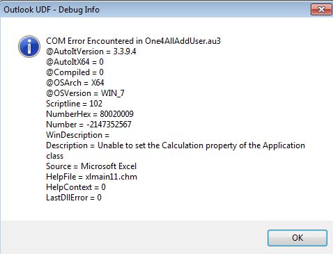The width and height of the screenshot is (333, 254).
Task: Click the NumberHex = 80020009 line
Action: tap(90, 114)
